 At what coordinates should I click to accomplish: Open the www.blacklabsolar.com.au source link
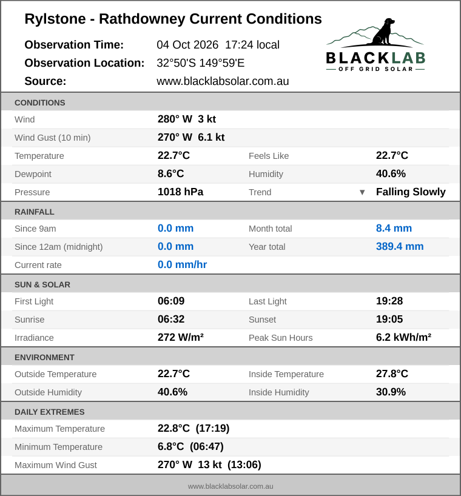pos(223,81)
